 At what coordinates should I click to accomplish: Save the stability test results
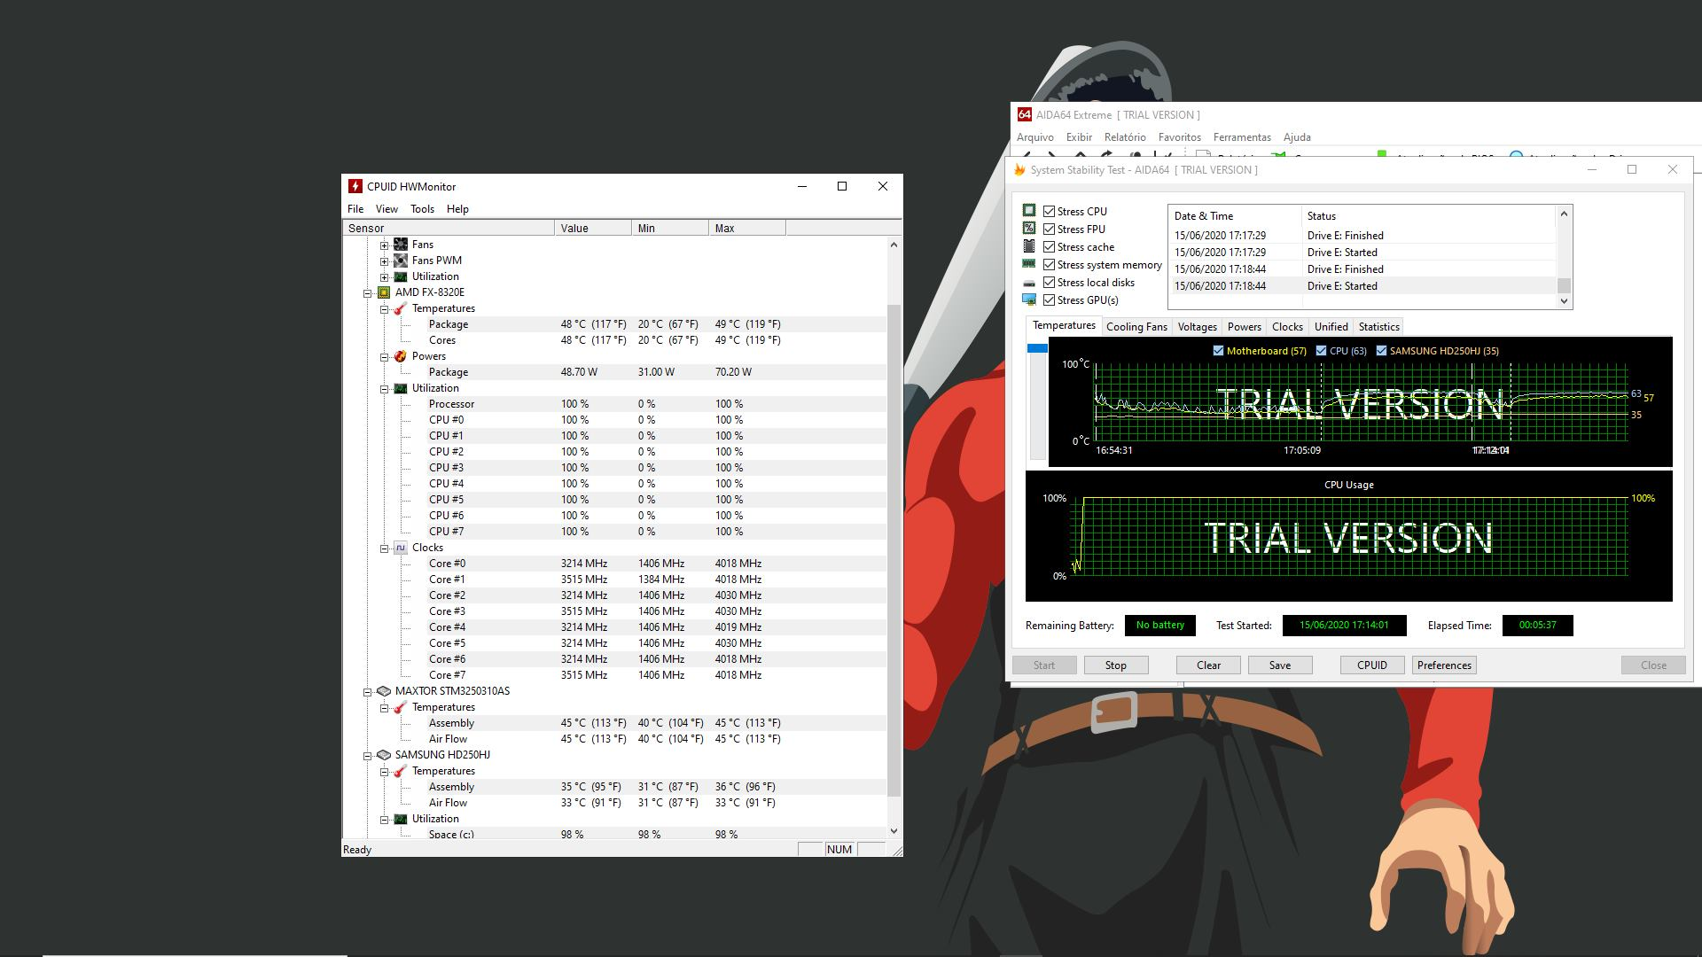pyautogui.click(x=1280, y=665)
